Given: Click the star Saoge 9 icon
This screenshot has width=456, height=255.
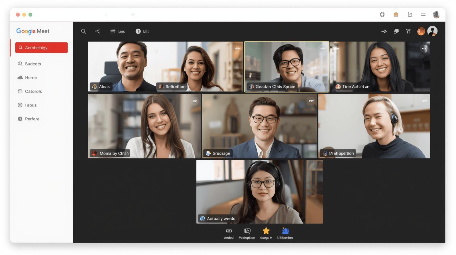Looking at the screenshot, I should [266, 231].
